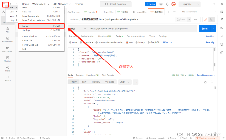The width and height of the screenshot is (226, 140).
Task: Open the Cookies link
Action: coord(210,36)
